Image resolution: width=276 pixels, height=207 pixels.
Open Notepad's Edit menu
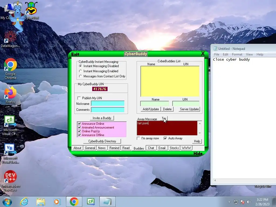coord(226,54)
